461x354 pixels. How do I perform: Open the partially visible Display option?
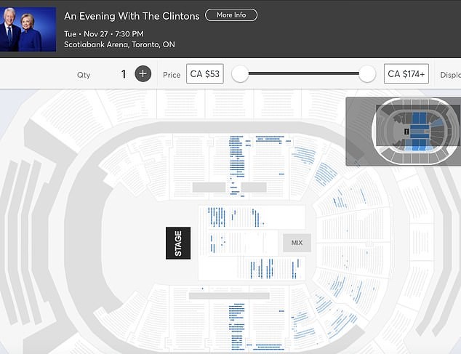pos(450,74)
